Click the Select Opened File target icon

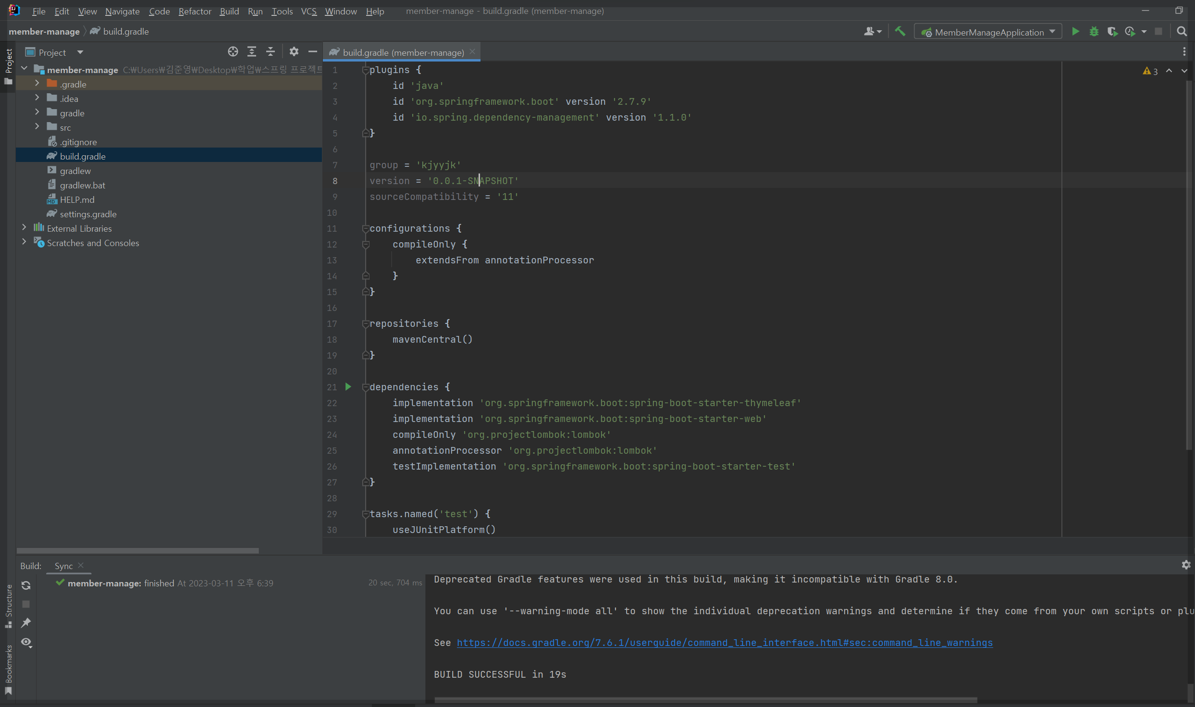pos(233,52)
